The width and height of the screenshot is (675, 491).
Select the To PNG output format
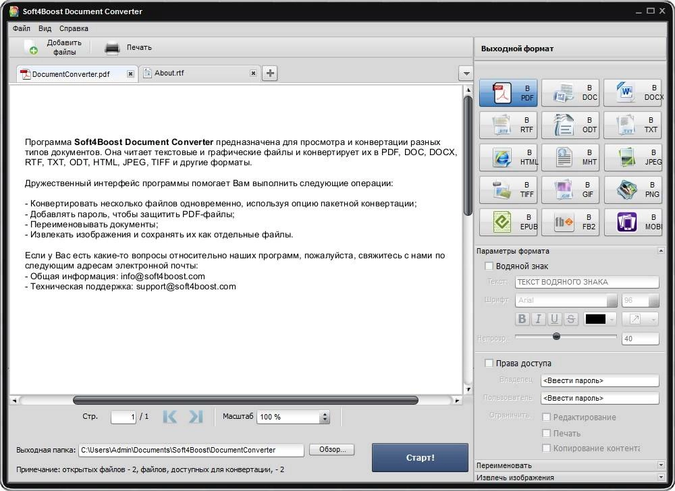(633, 190)
